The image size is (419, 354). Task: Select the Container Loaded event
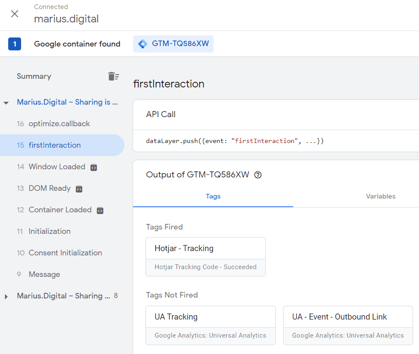click(x=62, y=210)
